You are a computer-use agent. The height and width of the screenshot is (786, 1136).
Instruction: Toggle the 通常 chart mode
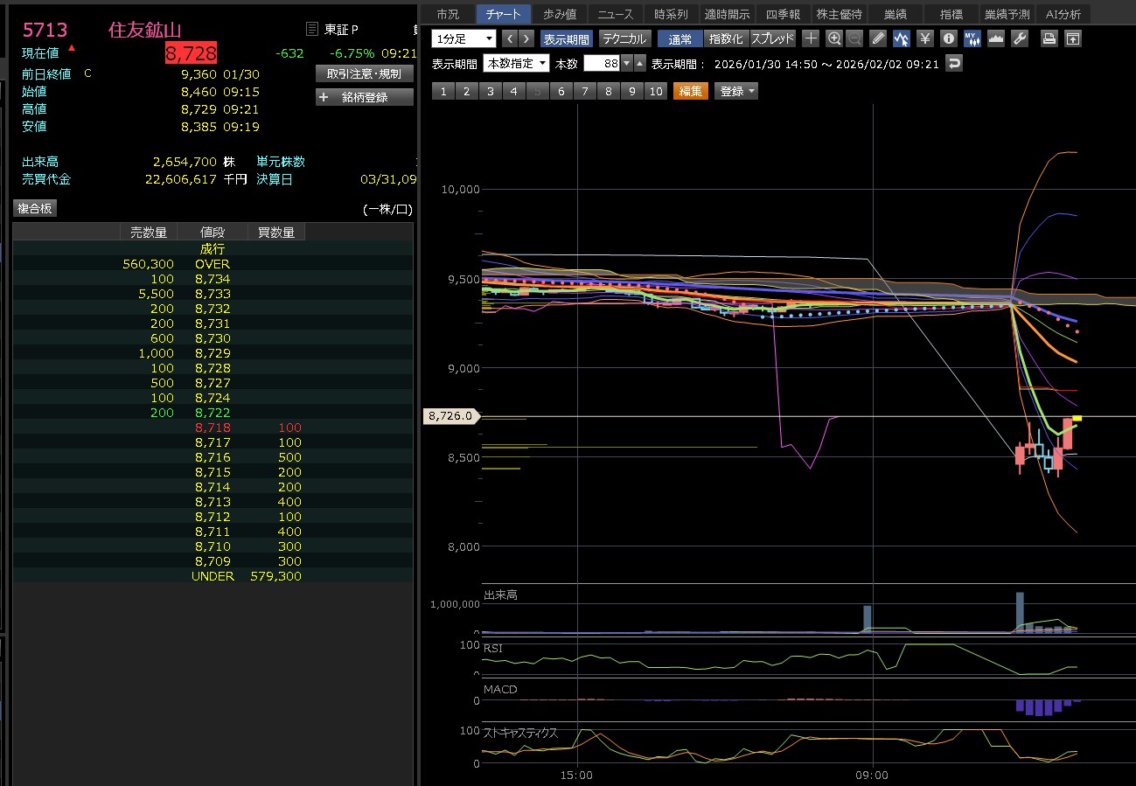[680, 38]
